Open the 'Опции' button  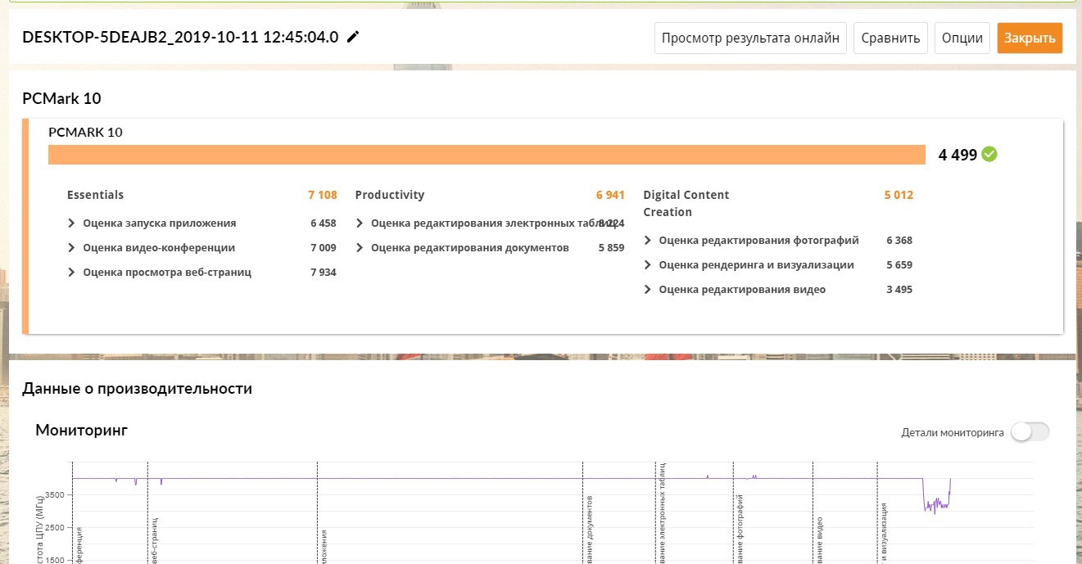[x=962, y=38]
